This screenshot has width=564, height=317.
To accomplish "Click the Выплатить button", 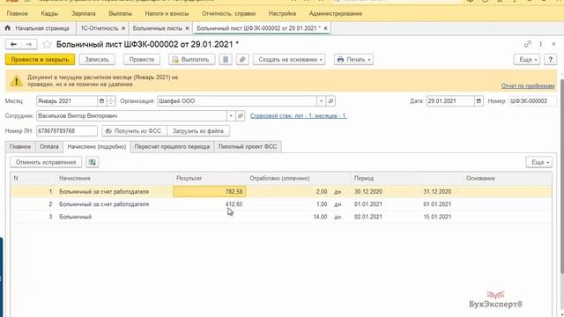I will point(192,59).
